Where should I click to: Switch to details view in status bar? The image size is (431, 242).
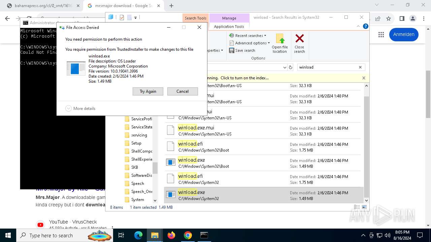click(x=357, y=207)
